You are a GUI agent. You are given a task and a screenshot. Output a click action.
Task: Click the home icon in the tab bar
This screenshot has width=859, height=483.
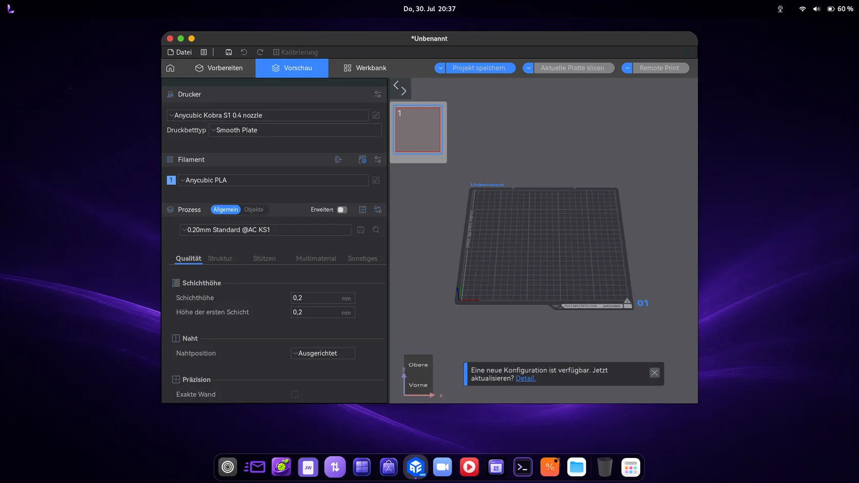[x=170, y=68]
